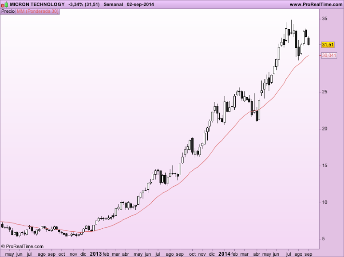Select the Precio tab label
The width and height of the screenshot is (344, 257).
[x=8, y=12]
